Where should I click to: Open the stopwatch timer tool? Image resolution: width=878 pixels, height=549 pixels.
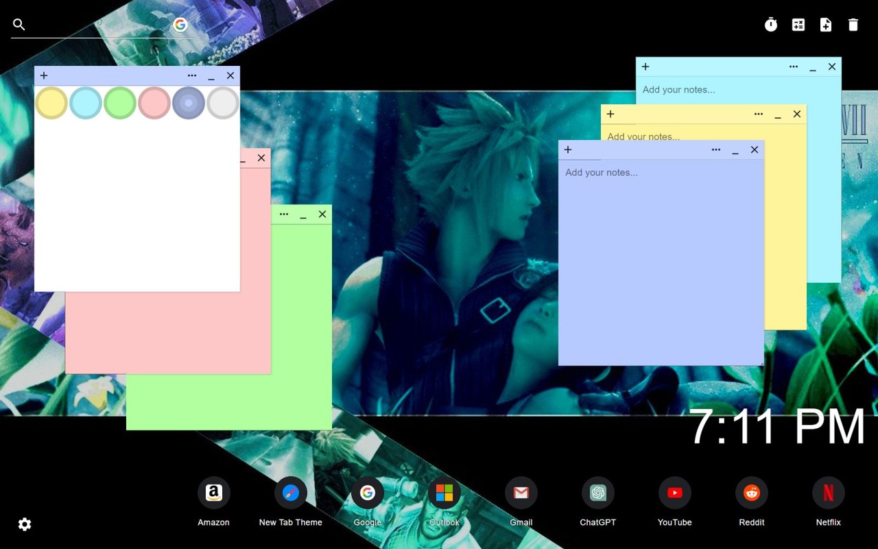coord(771,25)
